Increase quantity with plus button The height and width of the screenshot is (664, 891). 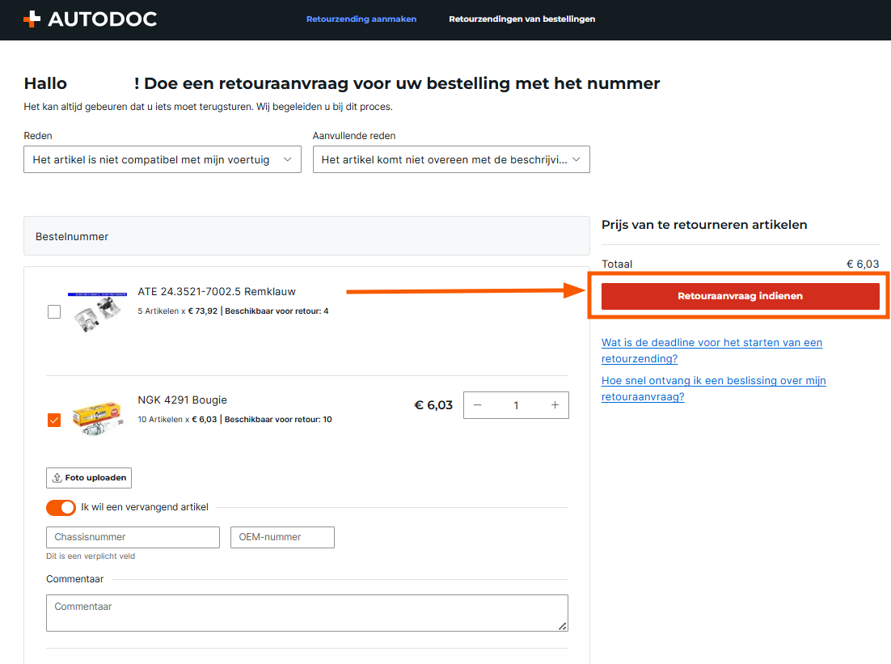pos(555,405)
